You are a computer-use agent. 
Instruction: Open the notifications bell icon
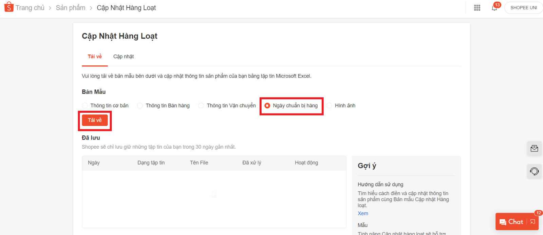coord(494,8)
